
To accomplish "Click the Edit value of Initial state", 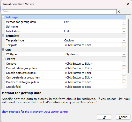I will (x=67, y=31).
